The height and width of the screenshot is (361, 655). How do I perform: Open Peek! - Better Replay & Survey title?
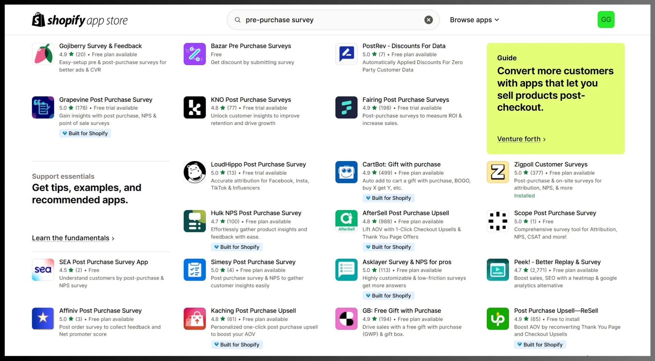click(x=557, y=262)
